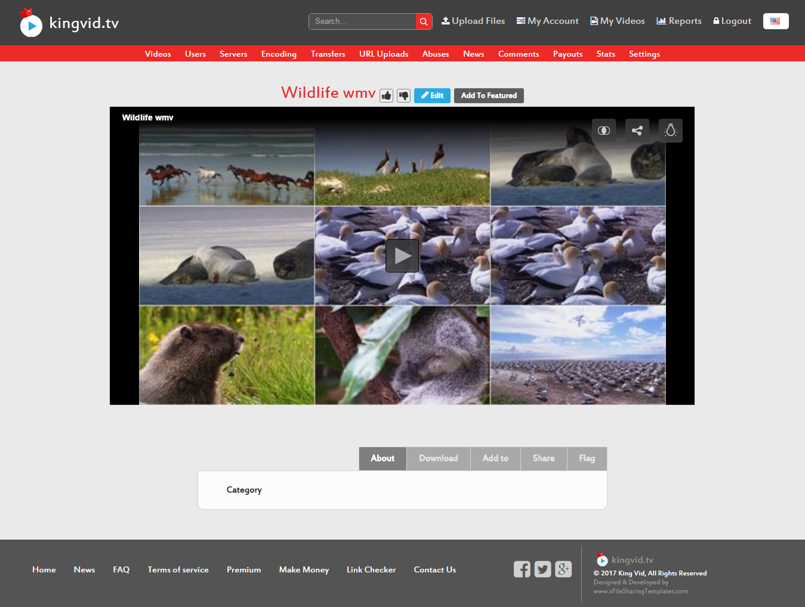
Task: Click the Category label in About panel
Action: [244, 490]
